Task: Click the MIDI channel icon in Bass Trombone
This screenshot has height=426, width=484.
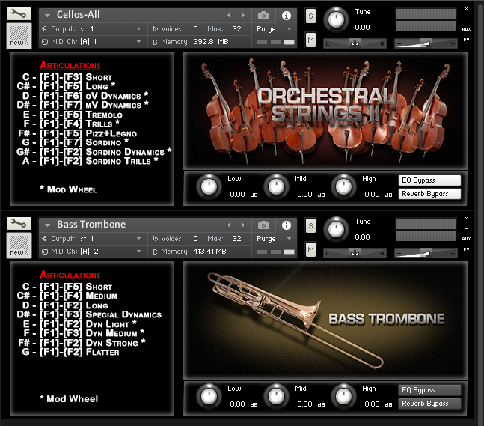Action: pos(45,252)
